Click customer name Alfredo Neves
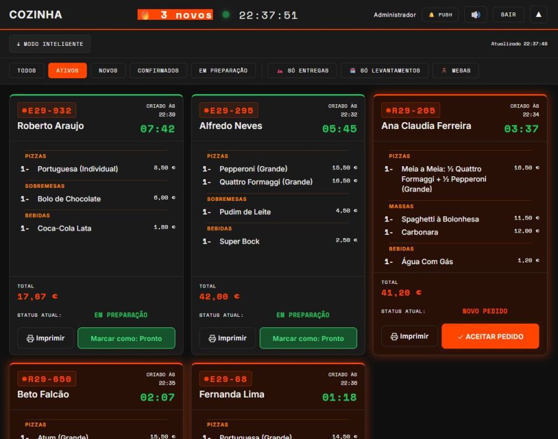Viewport: 558px width, 439px height. (x=231, y=126)
